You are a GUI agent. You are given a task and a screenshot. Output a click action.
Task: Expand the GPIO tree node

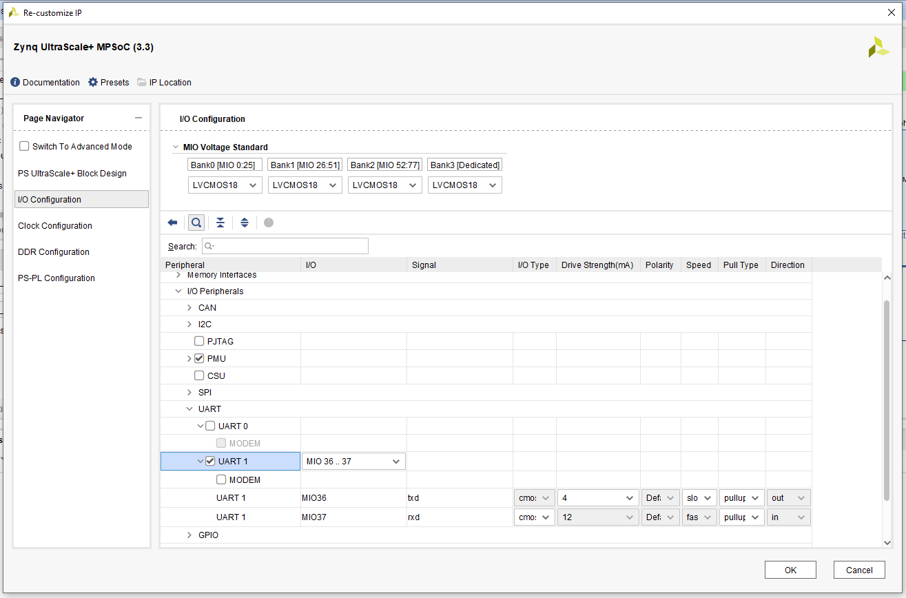[189, 535]
